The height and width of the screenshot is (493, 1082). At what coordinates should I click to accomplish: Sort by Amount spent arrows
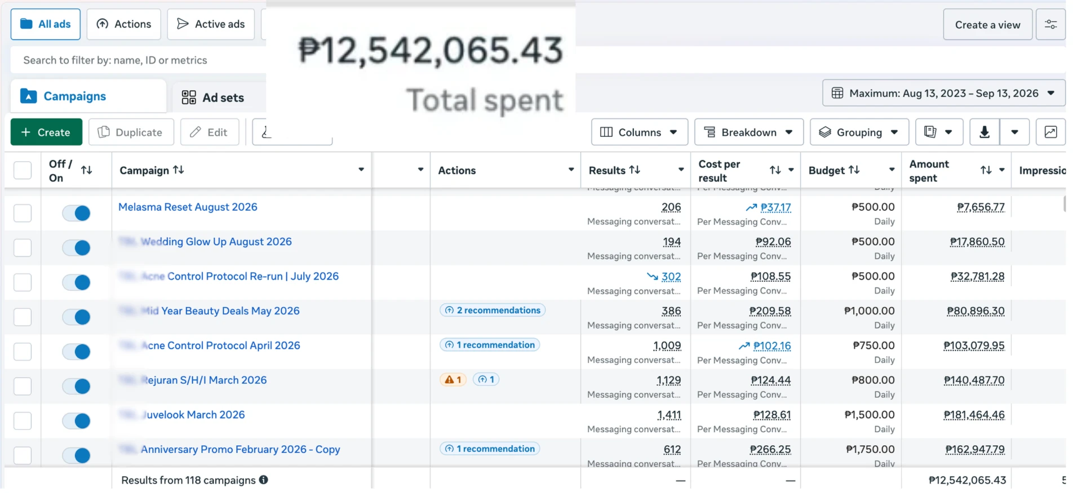pos(986,170)
